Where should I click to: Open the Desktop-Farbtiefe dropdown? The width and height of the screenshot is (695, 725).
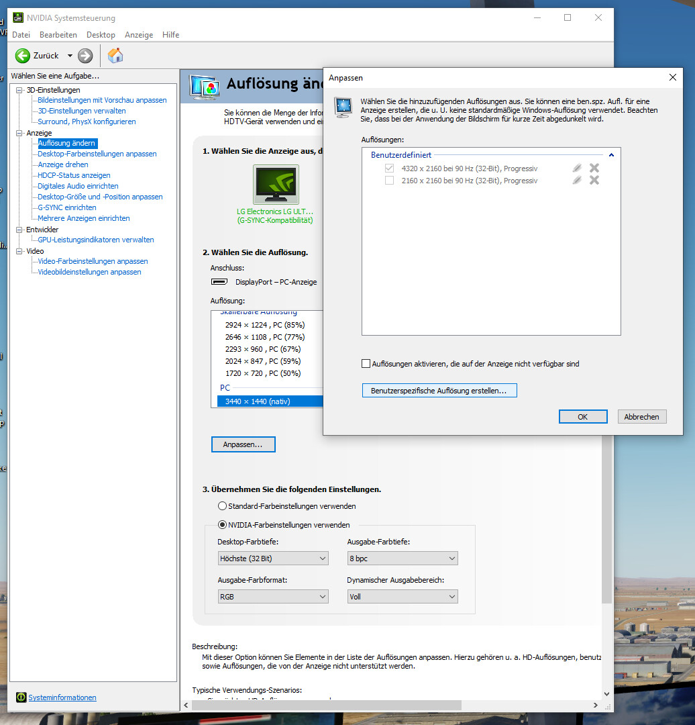[272, 559]
